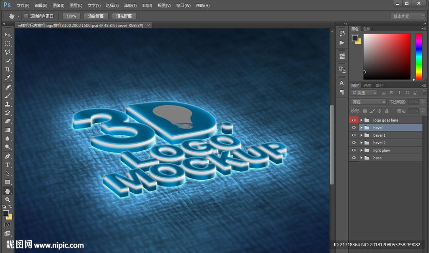Screen dimensions: 429x253
Task: Click the lock all (padlock) icon
Action: click(387, 111)
